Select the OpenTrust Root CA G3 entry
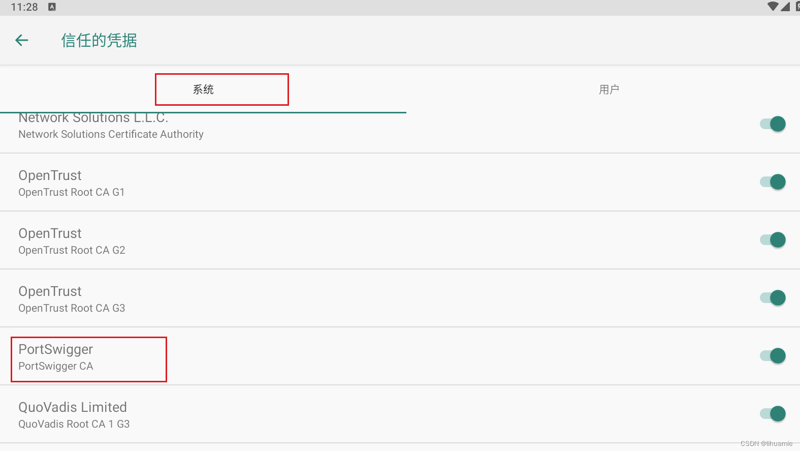This screenshot has height=451, width=800. click(71, 299)
